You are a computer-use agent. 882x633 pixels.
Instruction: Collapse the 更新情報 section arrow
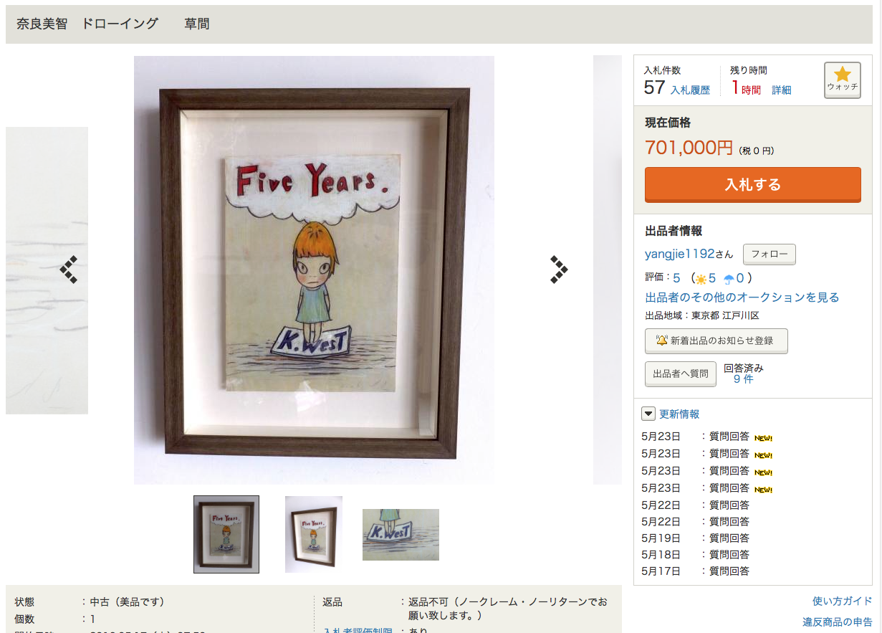pos(648,414)
